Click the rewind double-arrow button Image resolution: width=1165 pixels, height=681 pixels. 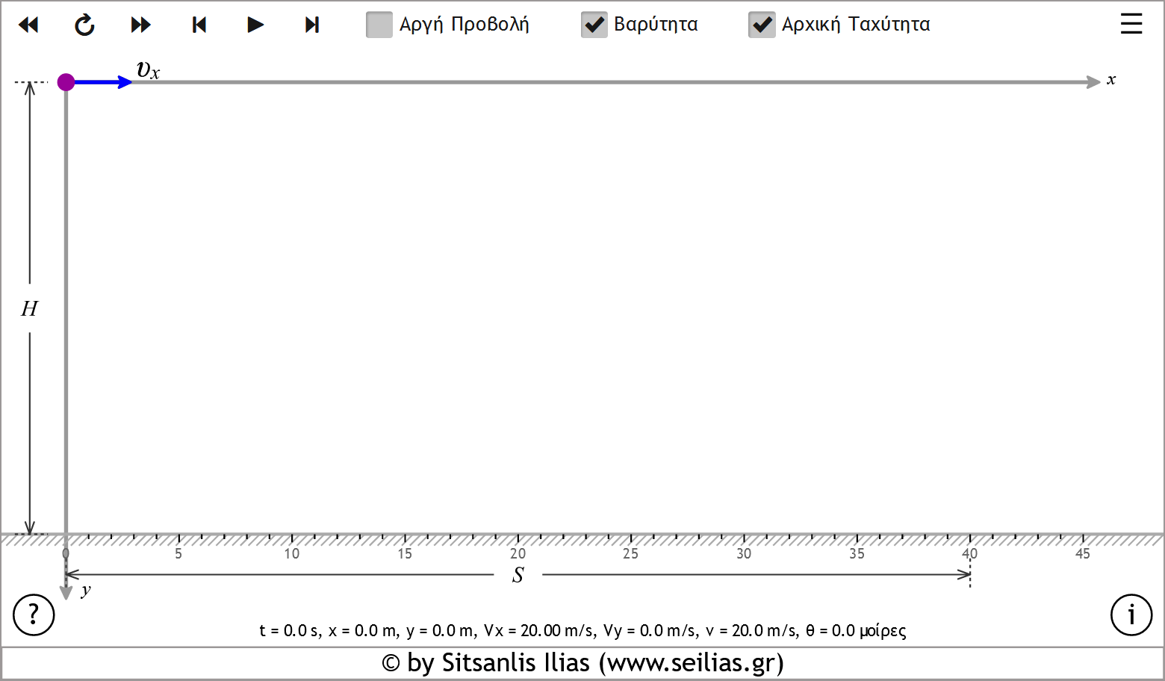28,25
